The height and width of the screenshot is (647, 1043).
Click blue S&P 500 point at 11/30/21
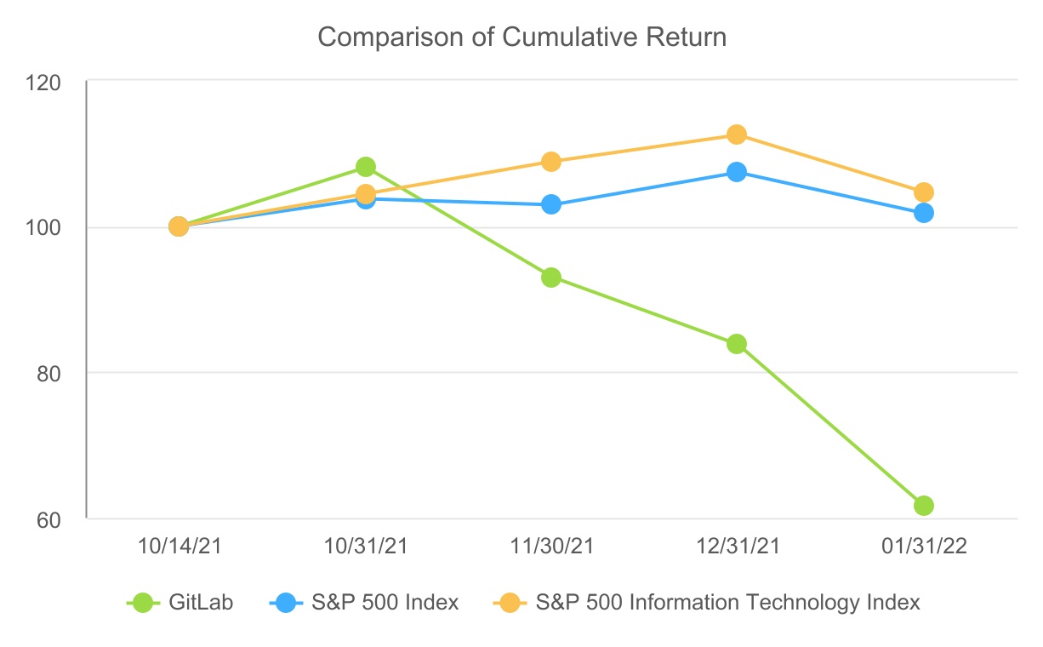551,204
